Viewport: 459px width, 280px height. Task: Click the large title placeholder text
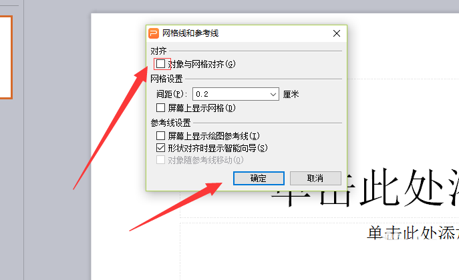coord(364,187)
